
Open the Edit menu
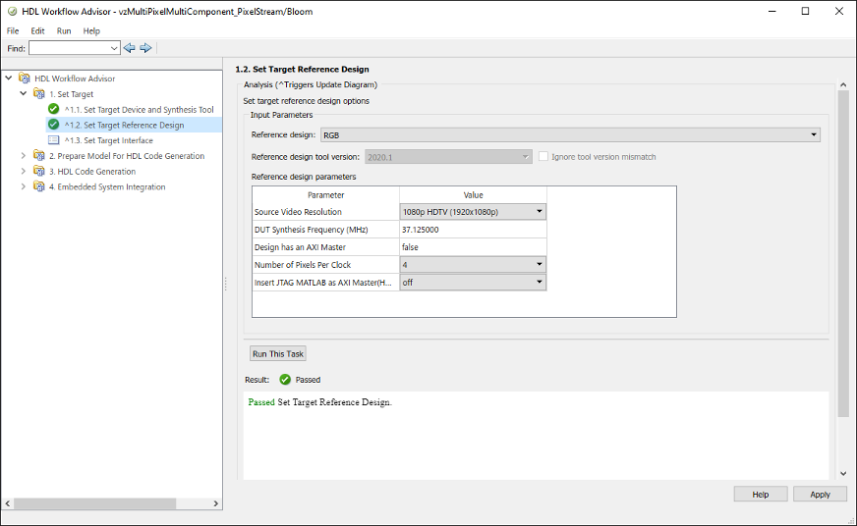click(x=37, y=31)
